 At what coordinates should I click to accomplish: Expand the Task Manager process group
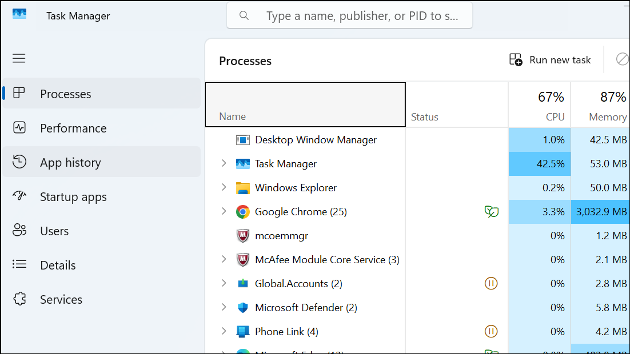224,164
